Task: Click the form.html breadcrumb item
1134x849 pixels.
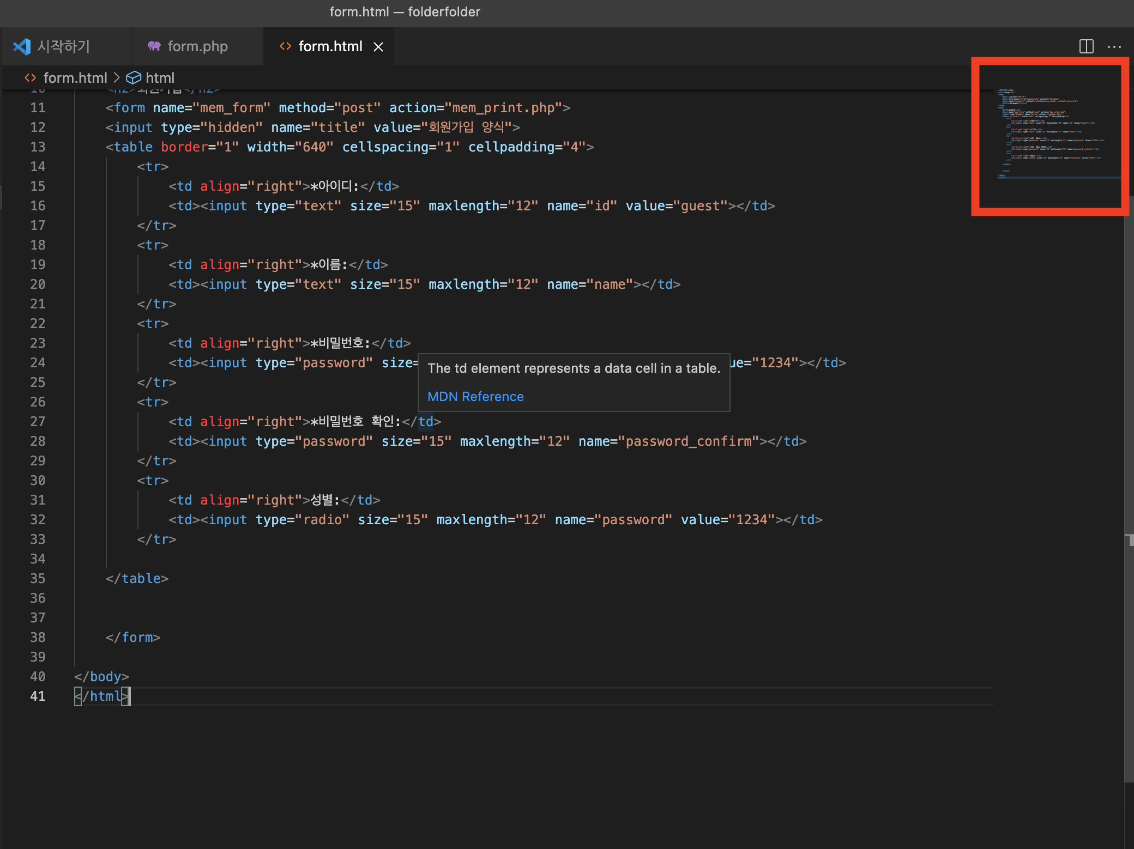Action: coord(75,78)
